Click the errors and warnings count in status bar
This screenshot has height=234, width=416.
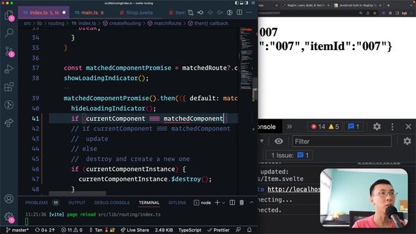(71, 230)
